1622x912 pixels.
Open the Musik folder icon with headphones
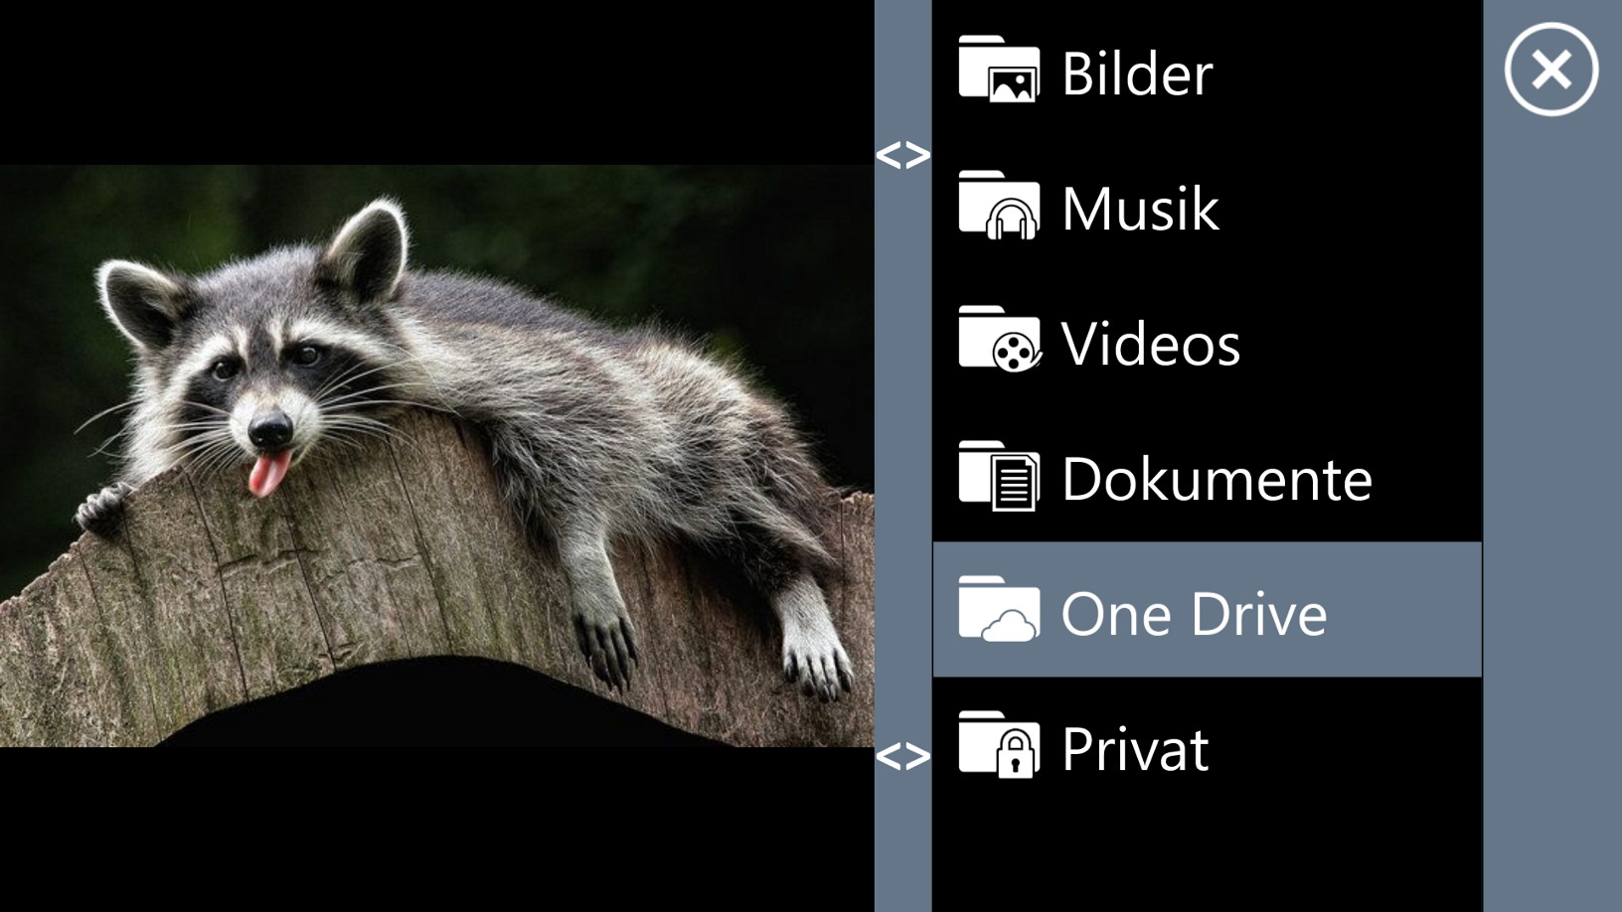(999, 205)
